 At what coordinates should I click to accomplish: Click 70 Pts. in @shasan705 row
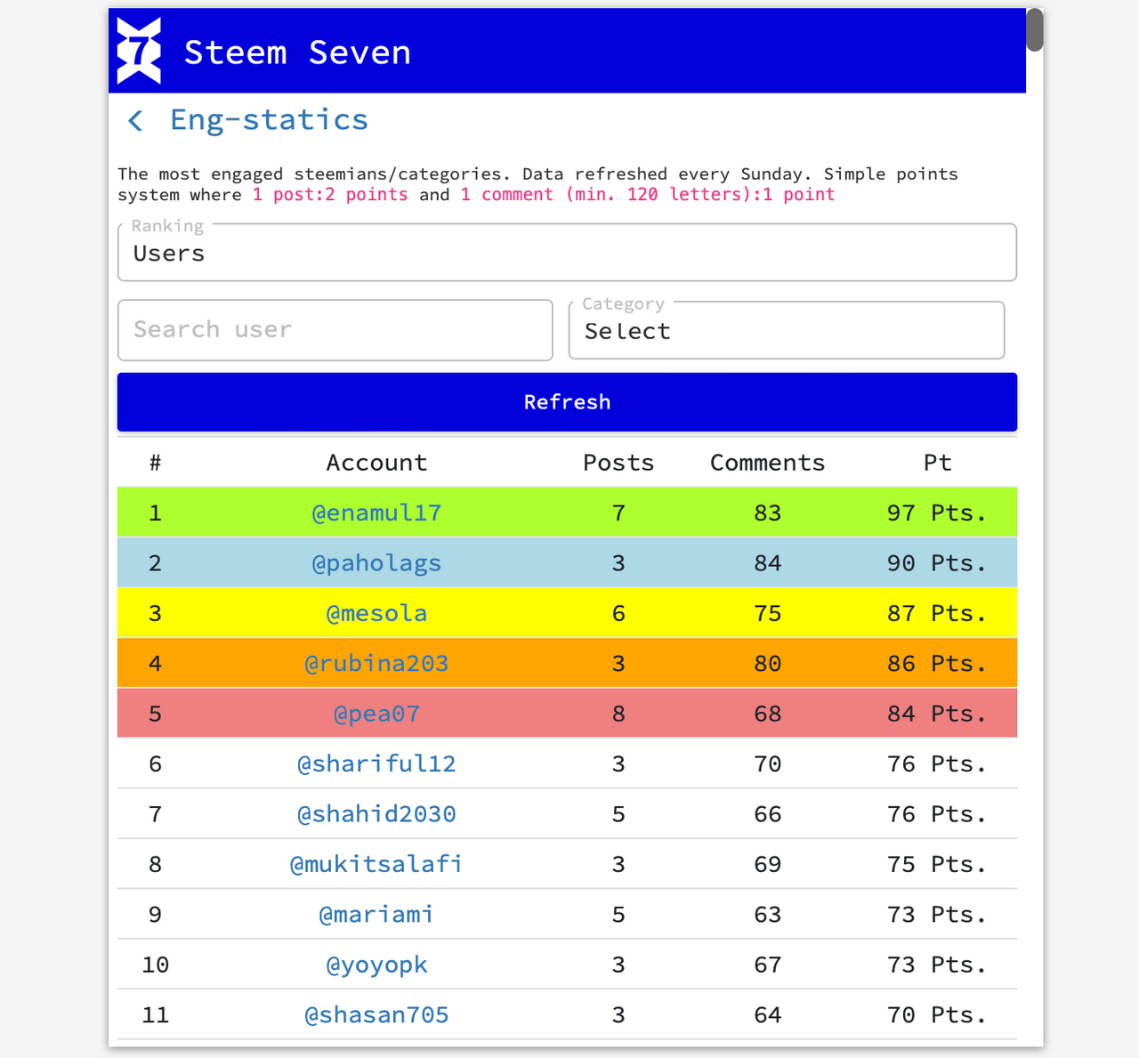pos(937,1014)
